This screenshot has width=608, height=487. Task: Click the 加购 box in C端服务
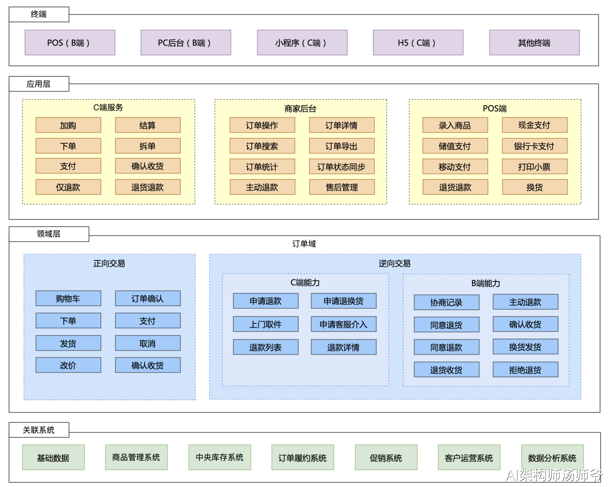(x=68, y=125)
